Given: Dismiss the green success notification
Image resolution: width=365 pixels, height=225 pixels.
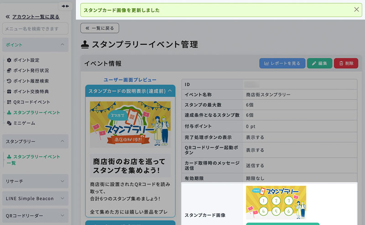Looking at the screenshot, I should pyautogui.click(x=356, y=10).
